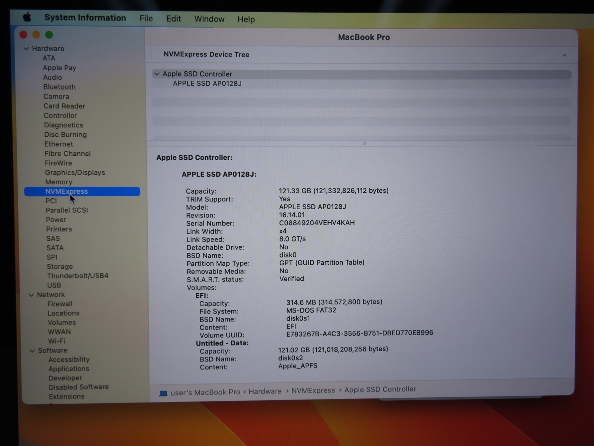Select Ethernet in the sidebar
594x446 pixels.
59,144
